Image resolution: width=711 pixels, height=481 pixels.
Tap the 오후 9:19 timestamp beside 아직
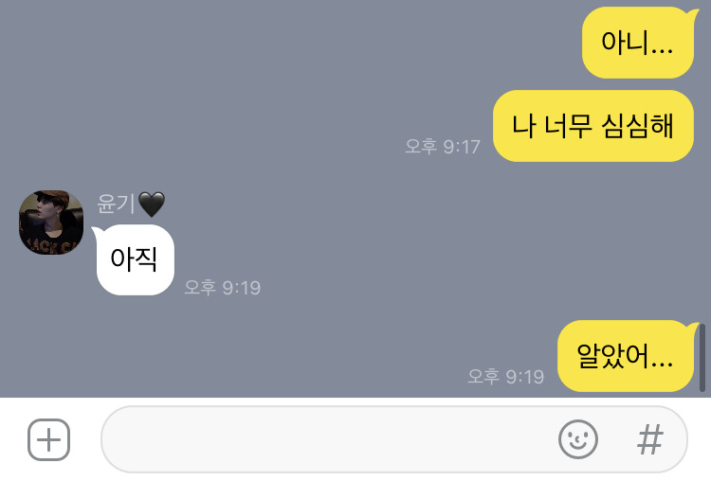coord(222,288)
